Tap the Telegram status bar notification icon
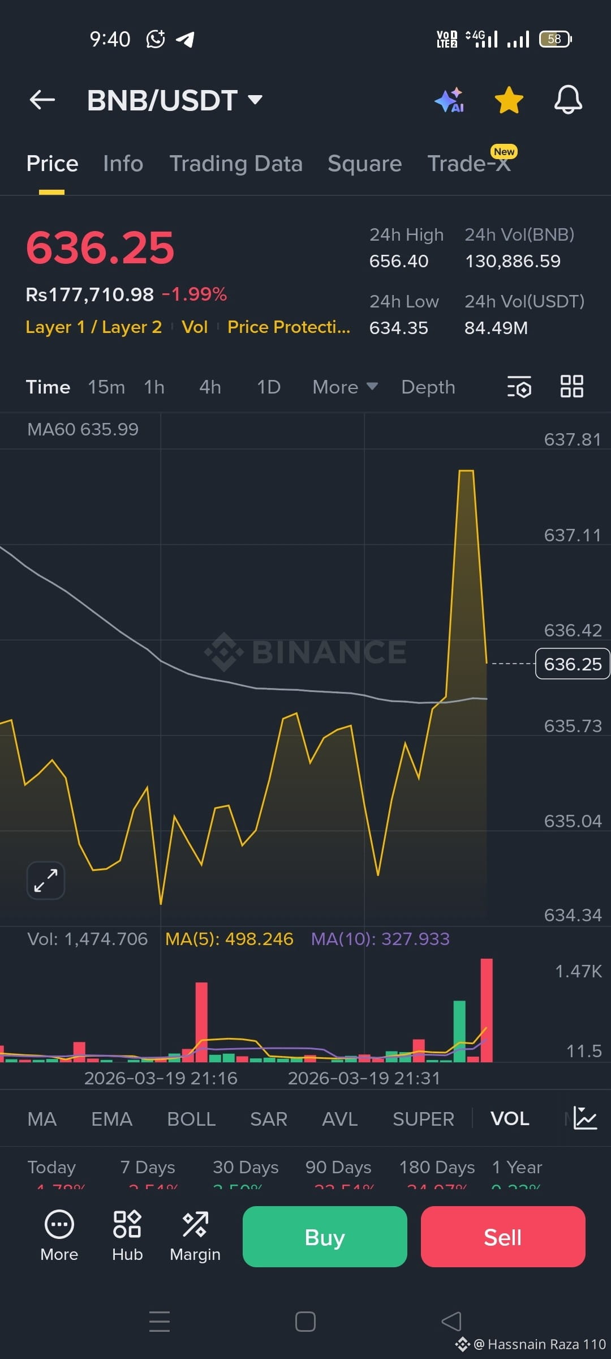 tap(185, 39)
